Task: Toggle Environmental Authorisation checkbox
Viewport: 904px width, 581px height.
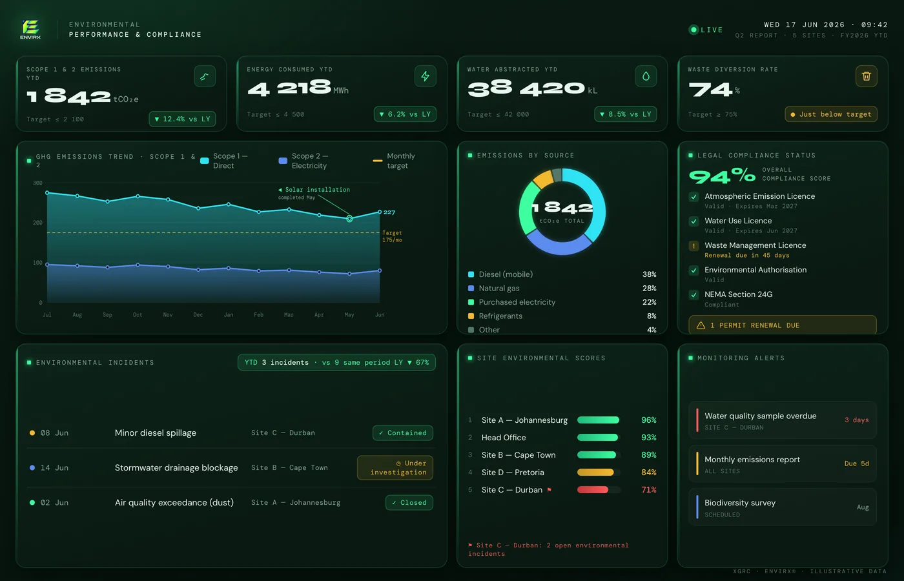Action: 693,270
